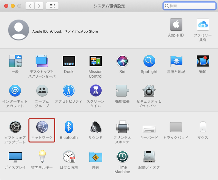The width and height of the screenshot is (218, 180).
Task: Focus the 検索 search field
Action: pos(190,6)
